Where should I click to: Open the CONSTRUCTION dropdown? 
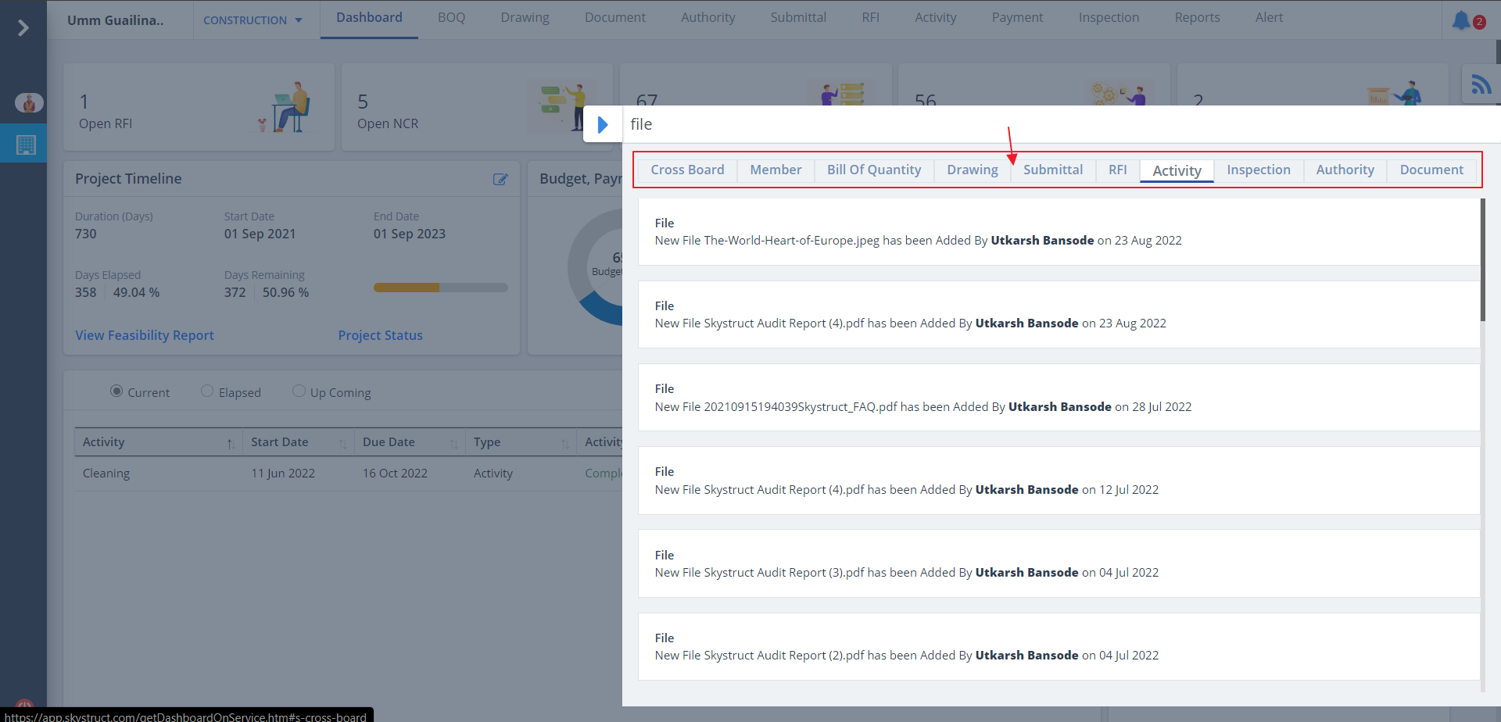coord(253,20)
